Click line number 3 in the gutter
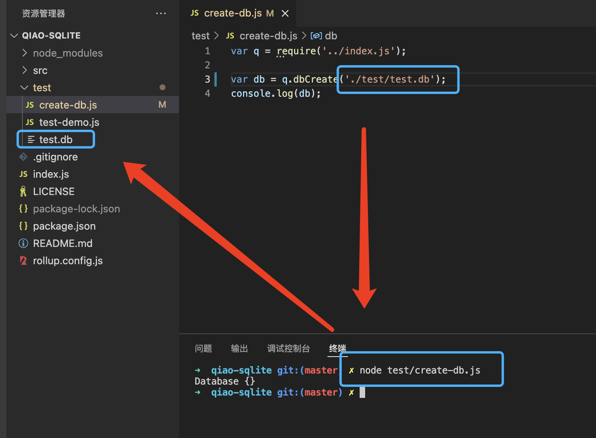596x438 pixels. coord(207,79)
